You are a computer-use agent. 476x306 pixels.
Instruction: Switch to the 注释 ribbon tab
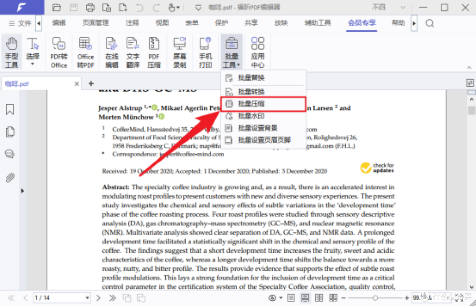[x=132, y=23]
